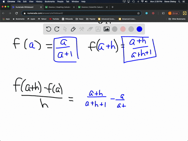Select the pointer selection tool
The height and width of the screenshot is (141, 188).
click(65, 29)
